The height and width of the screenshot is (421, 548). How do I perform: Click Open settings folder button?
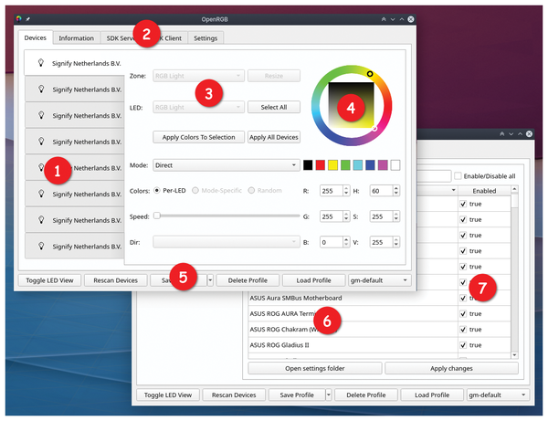pos(314,368)
